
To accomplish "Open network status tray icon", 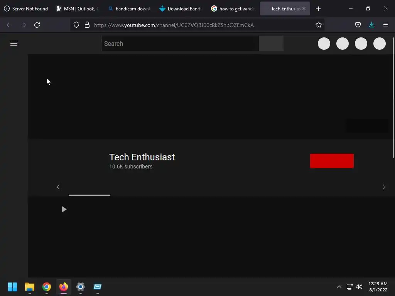I will (349, 287).
